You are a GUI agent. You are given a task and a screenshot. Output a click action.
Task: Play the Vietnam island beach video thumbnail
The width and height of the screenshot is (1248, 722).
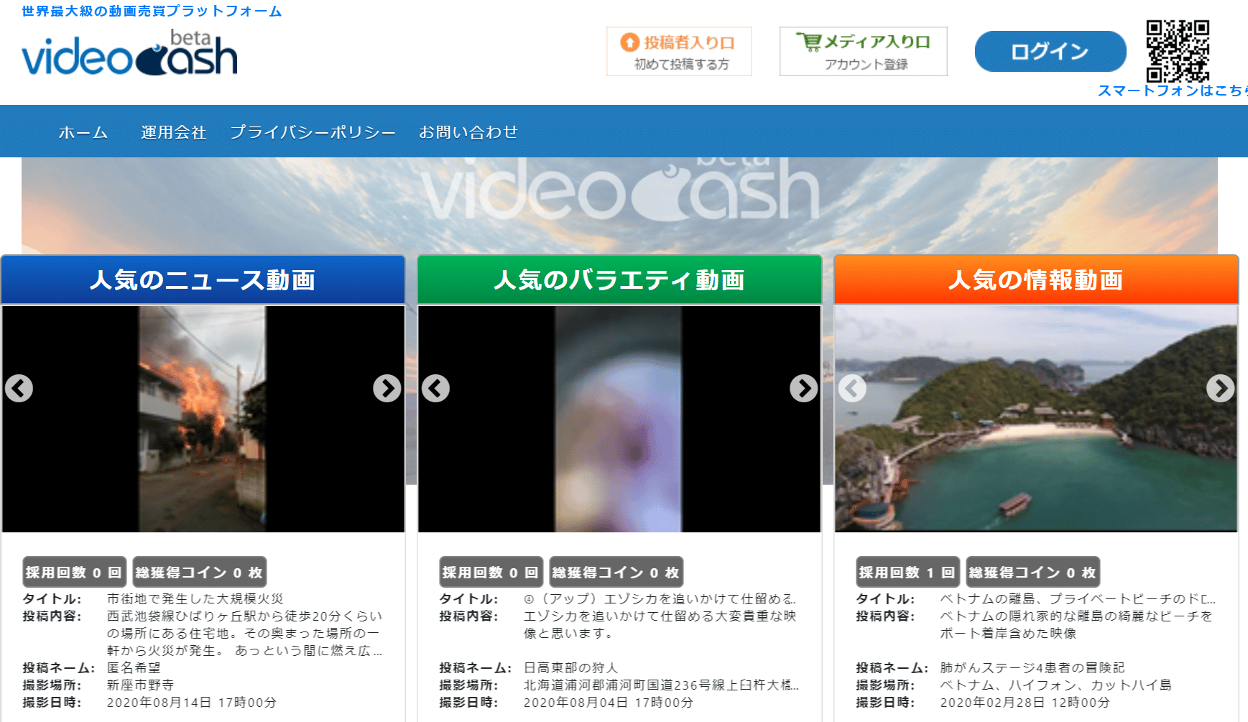pos(1036,419)
